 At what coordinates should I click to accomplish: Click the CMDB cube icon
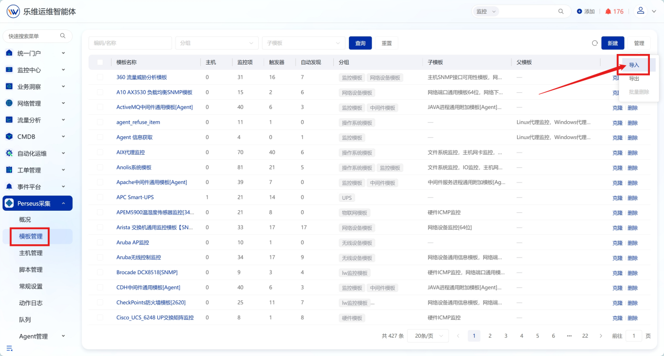click(x=9, y=136)
